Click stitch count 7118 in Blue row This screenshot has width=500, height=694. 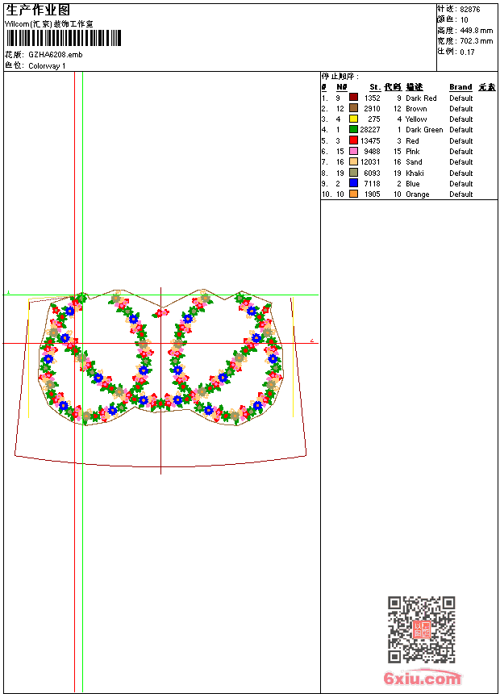click(372, 184)
